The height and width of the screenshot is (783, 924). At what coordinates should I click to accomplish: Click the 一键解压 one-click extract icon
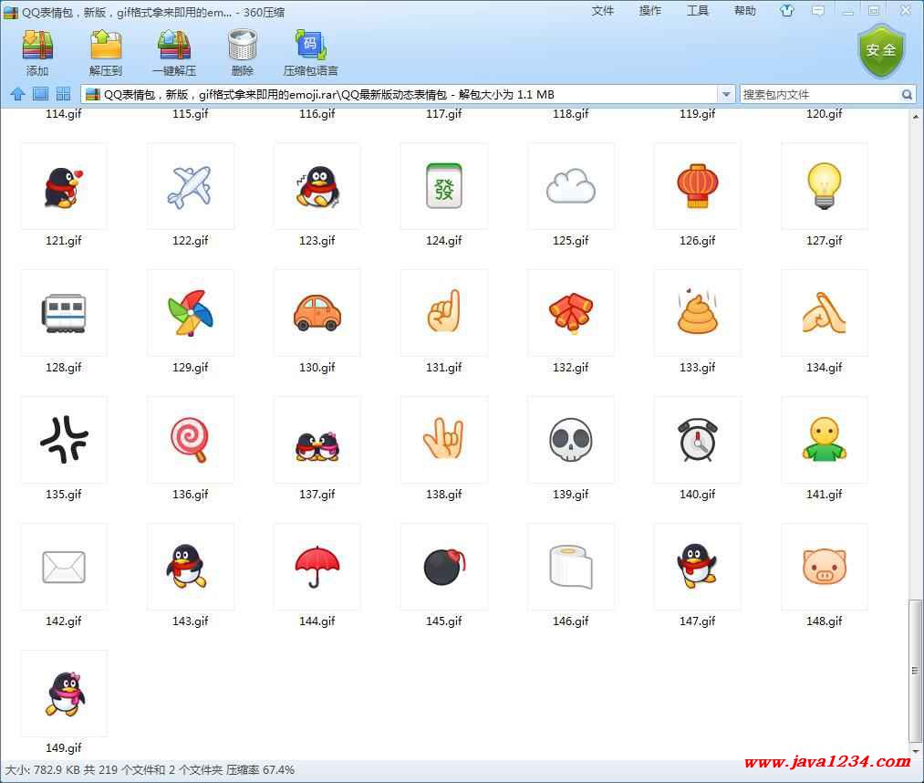pos(173,52)
